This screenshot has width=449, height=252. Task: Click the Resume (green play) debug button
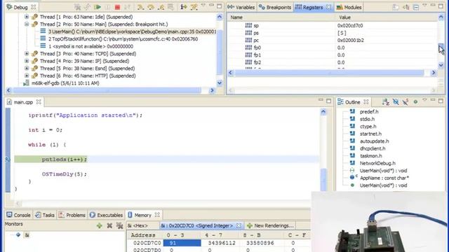[x=98, y=7]
